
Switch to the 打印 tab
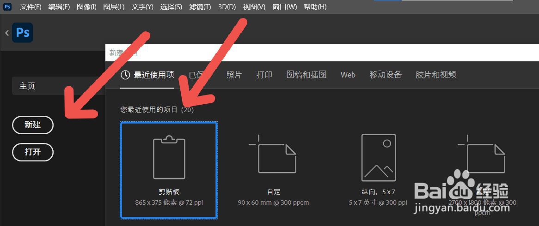[264, 75]
